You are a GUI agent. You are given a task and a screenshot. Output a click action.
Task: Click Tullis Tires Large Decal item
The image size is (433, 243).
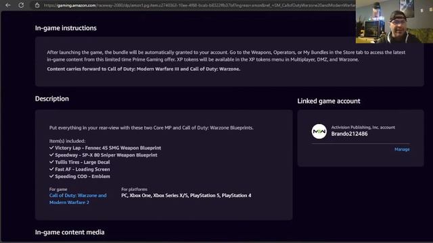(83, 162)
